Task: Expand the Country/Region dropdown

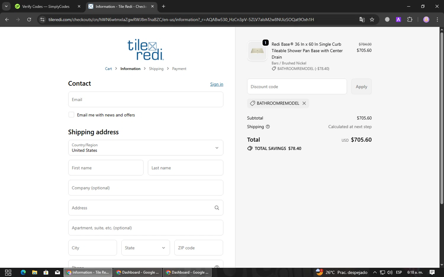Action: (x=146, y=148)
